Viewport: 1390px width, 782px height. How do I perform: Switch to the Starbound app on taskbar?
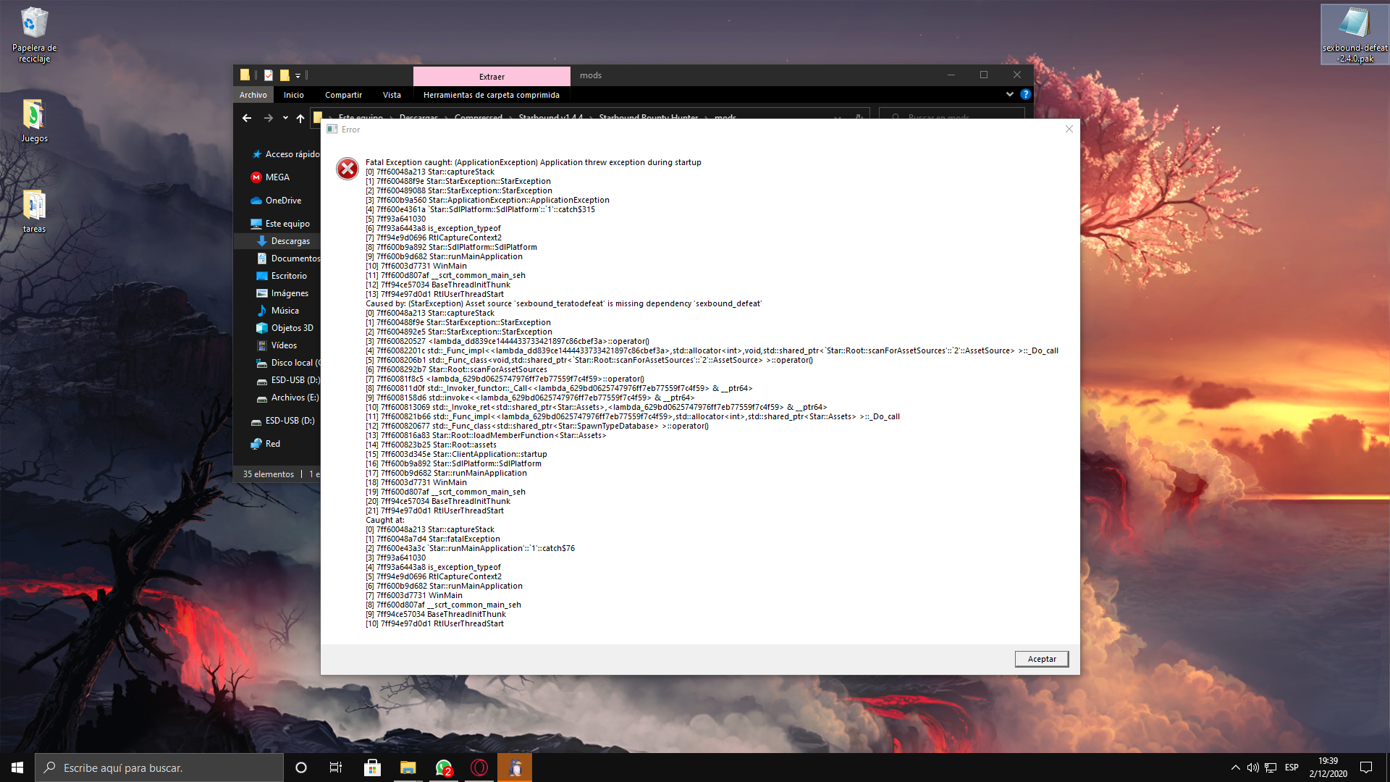tap(515, 768)
